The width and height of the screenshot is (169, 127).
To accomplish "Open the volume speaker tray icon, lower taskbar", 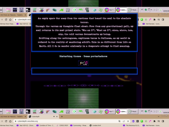I will pyautogui.click(x=154, y=111).
